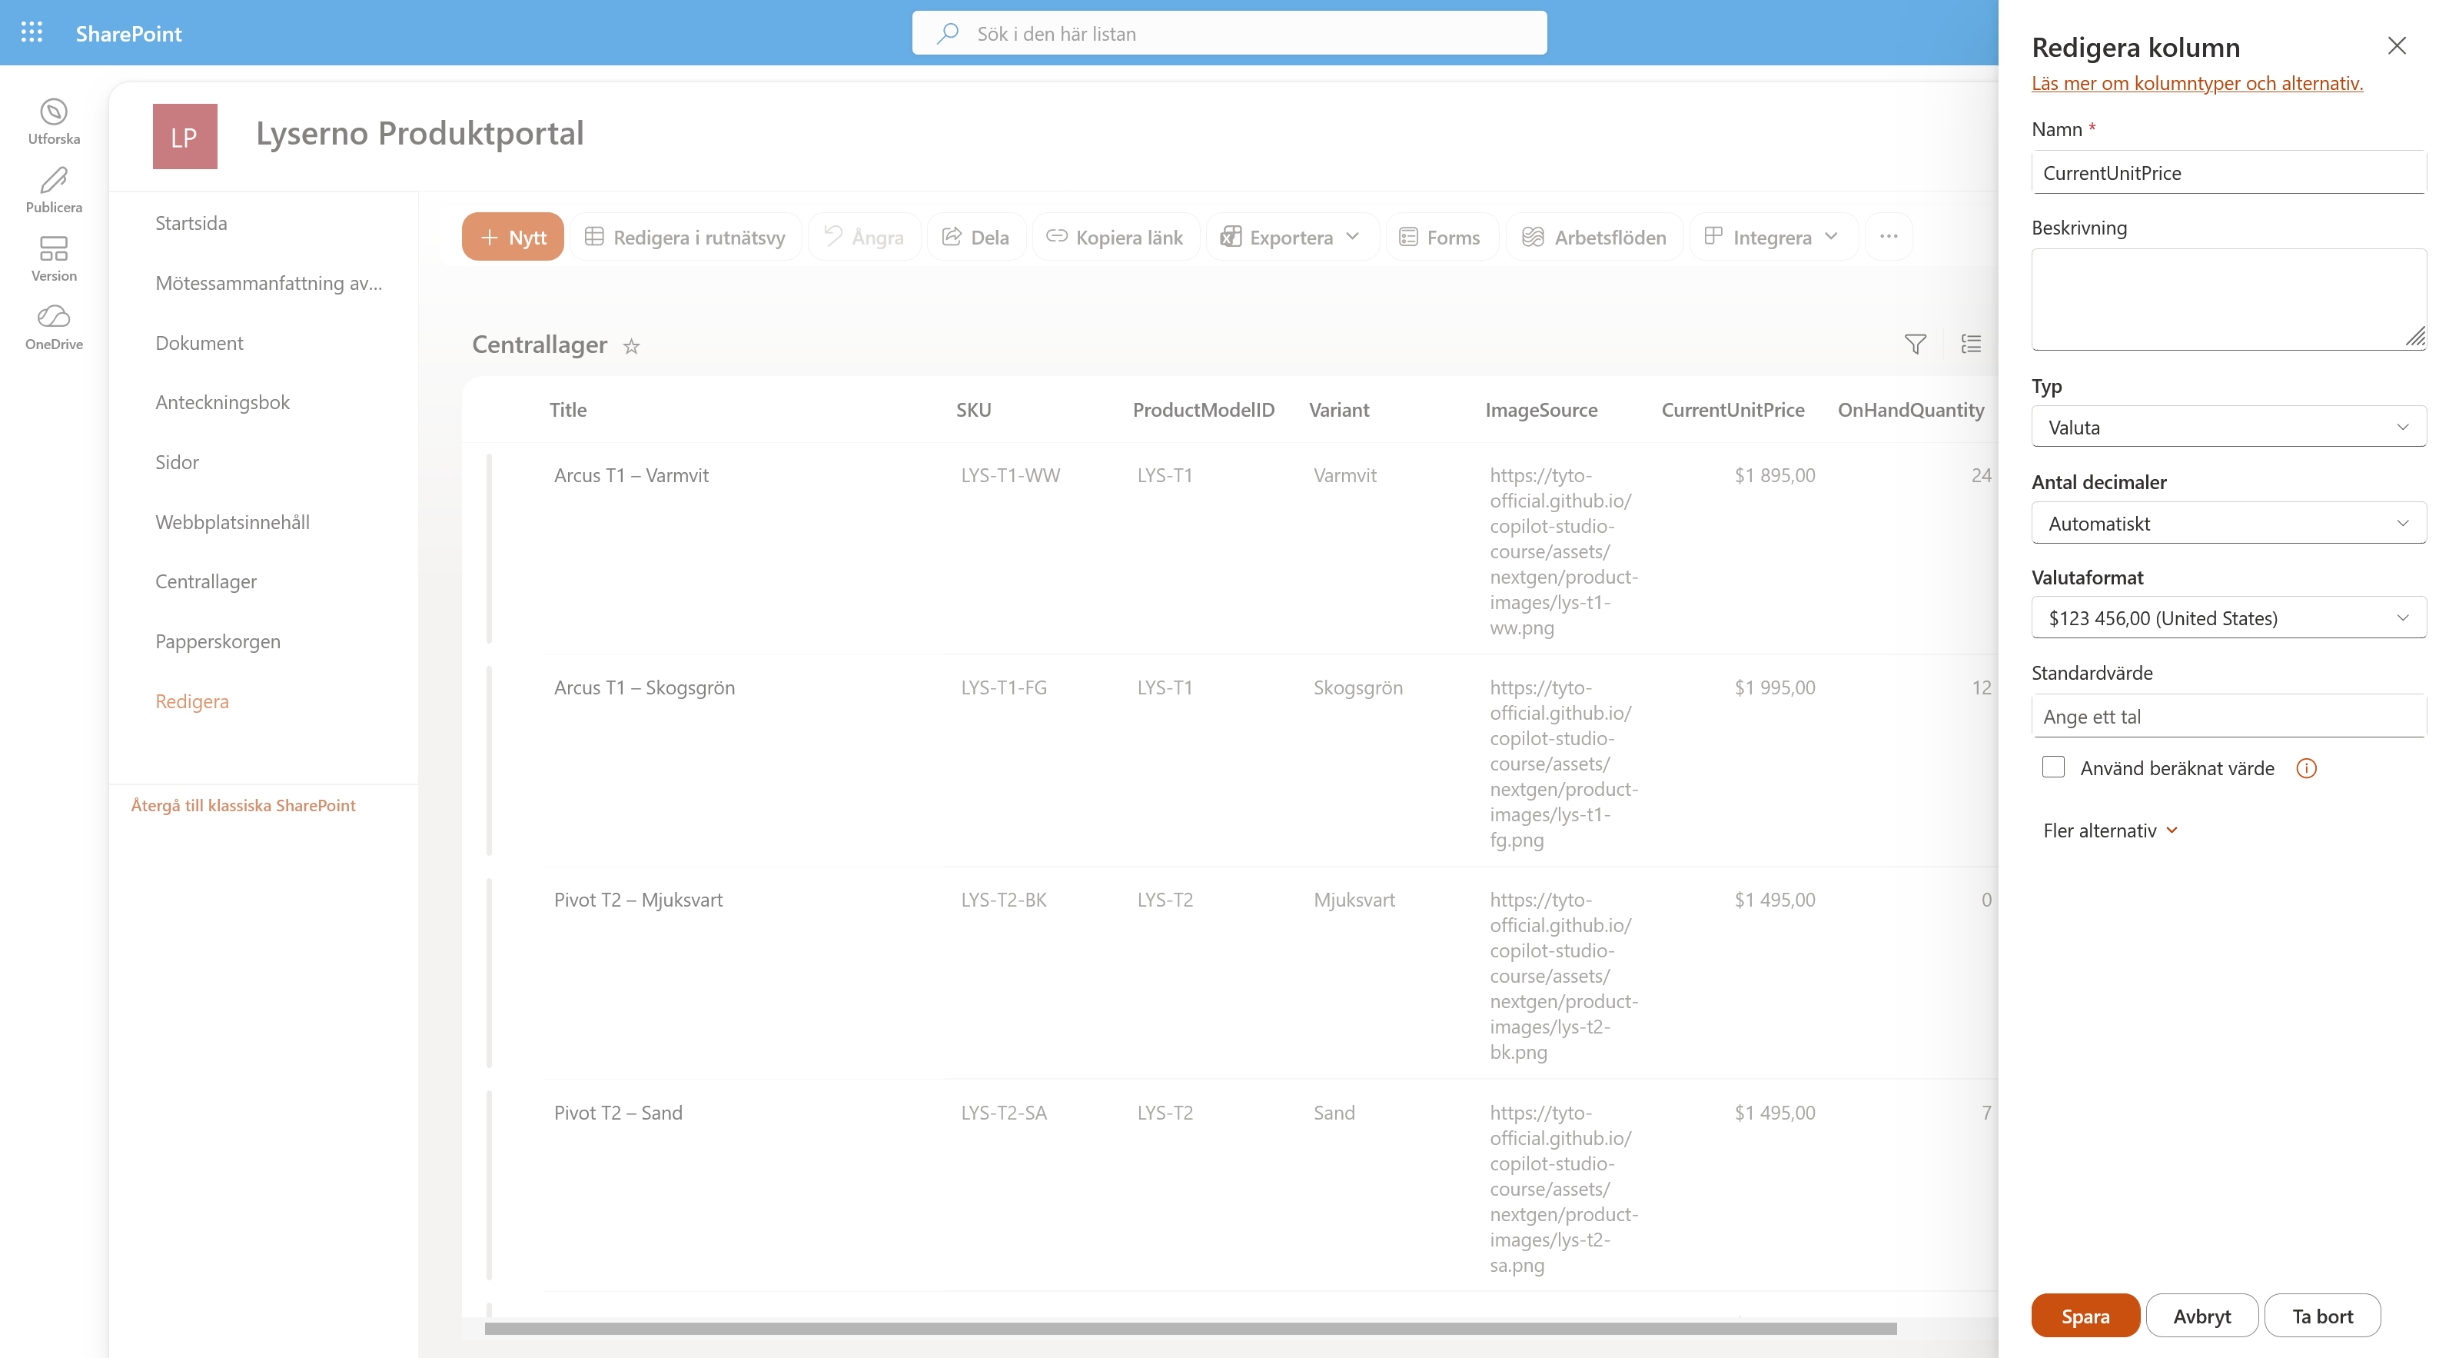Click the info icon beside Använd beräknat värde
This screenshot has width=2459, height=1358.
[2306, 769]
